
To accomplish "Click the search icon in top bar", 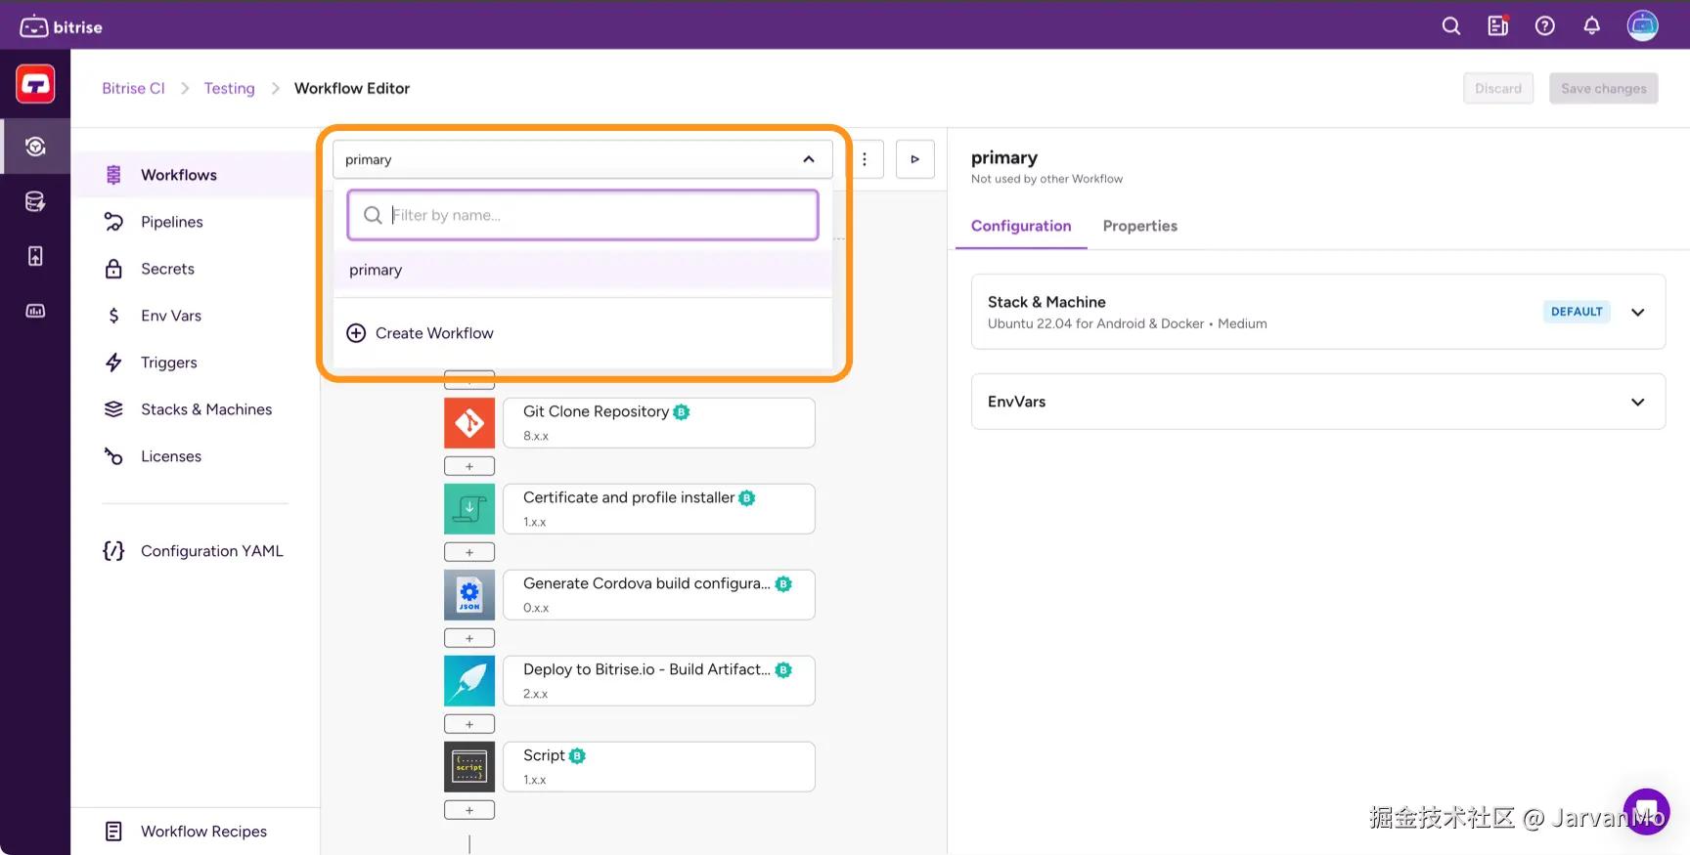I will tap(1450, 26).
